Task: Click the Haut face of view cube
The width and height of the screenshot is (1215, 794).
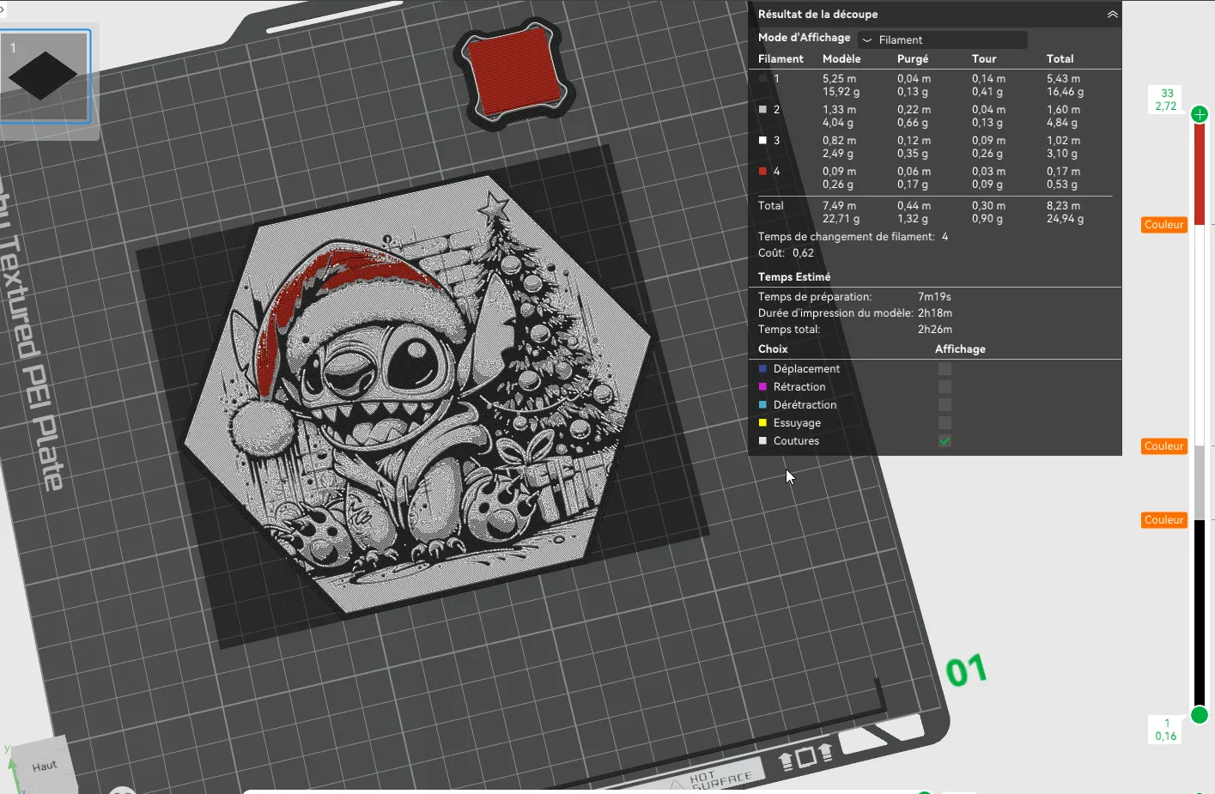Action: 45,766
